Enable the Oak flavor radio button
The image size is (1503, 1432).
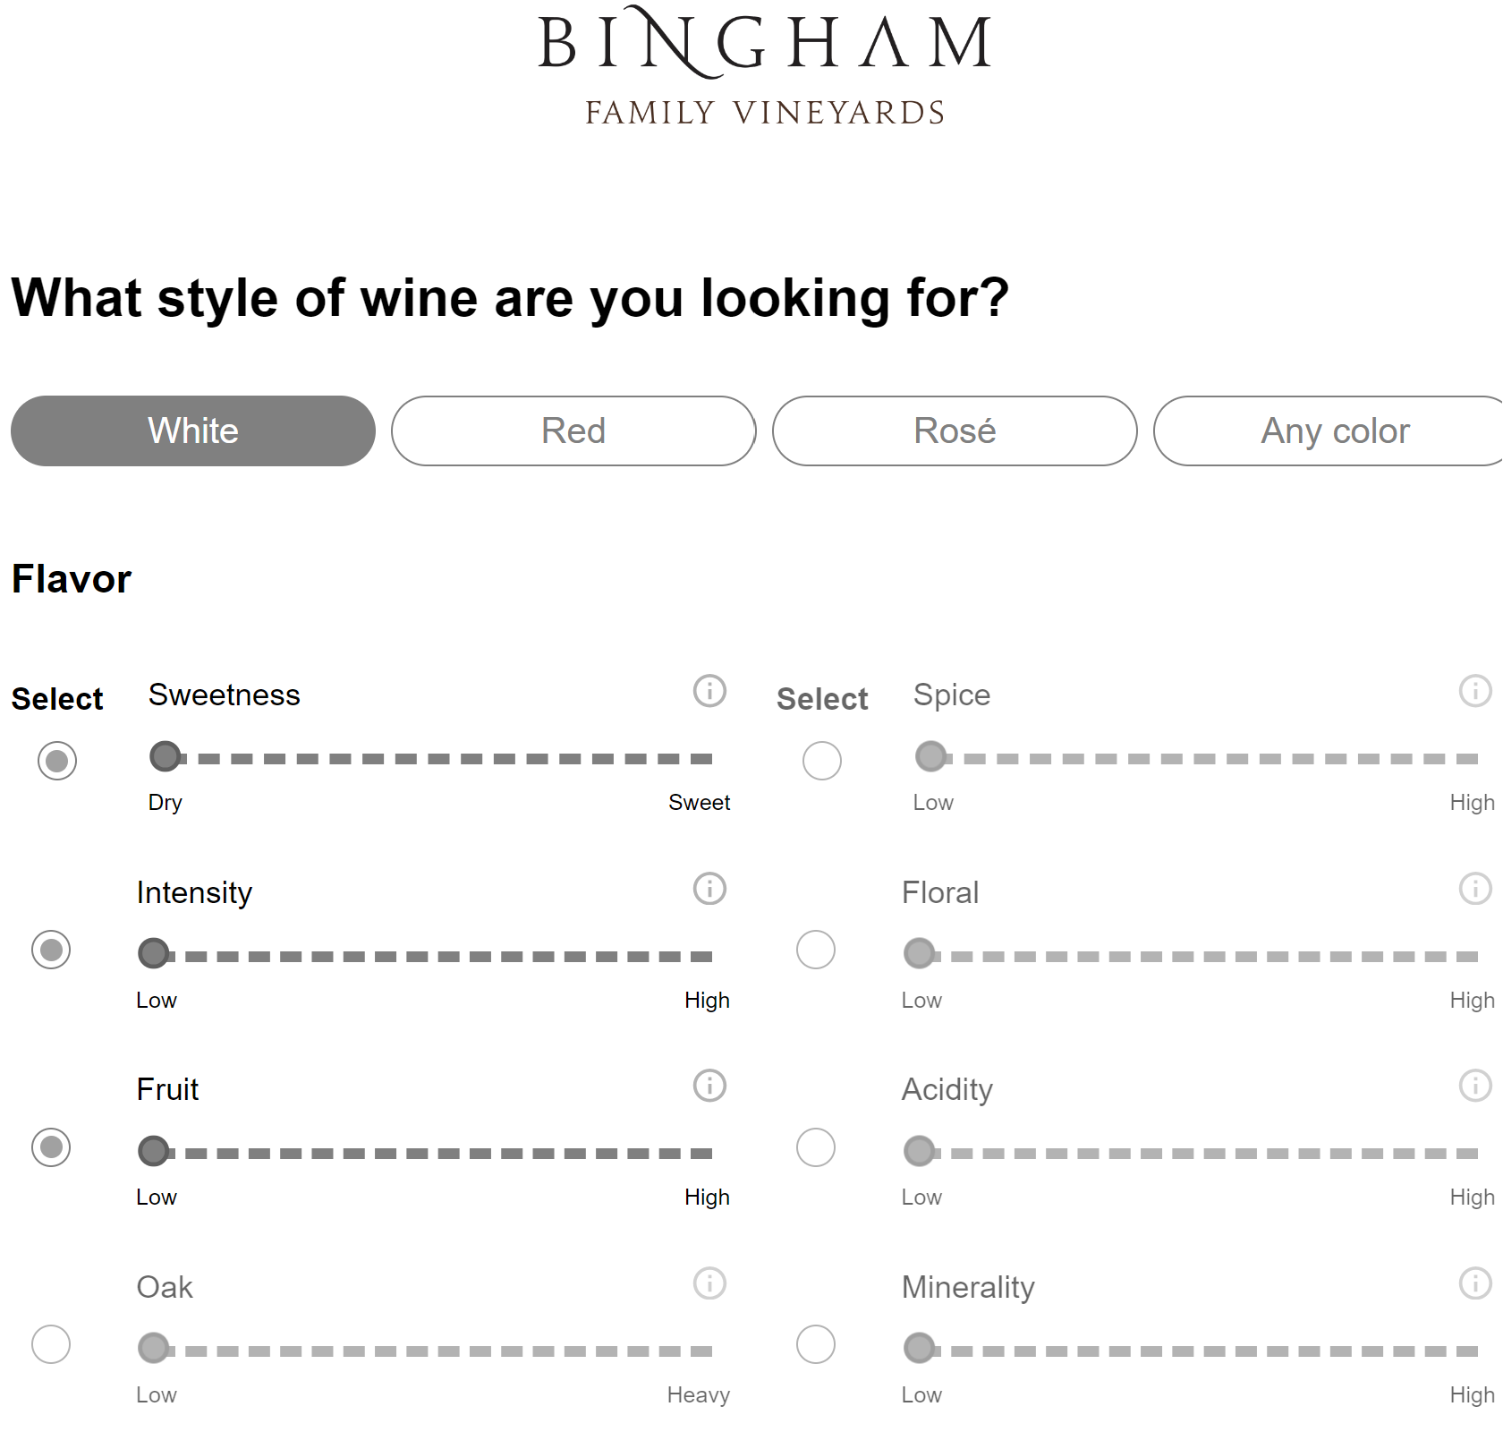click(51, 1344)
